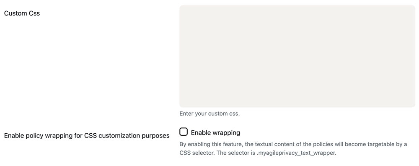The image size is (419, 166).
Task: Click the 'Enable policy wrapping for CSS customization purposes' label
Action: coord(87,135)
